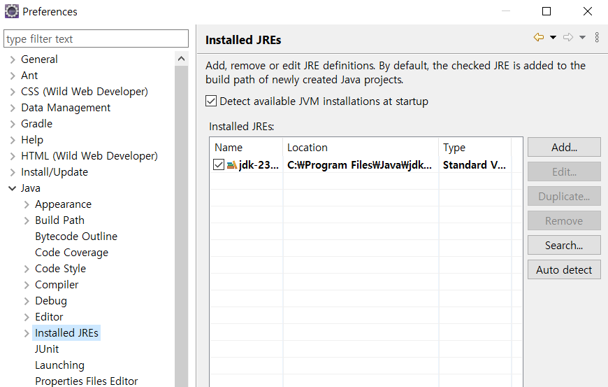Click the forward navigation arrow icon

[568, 37]
